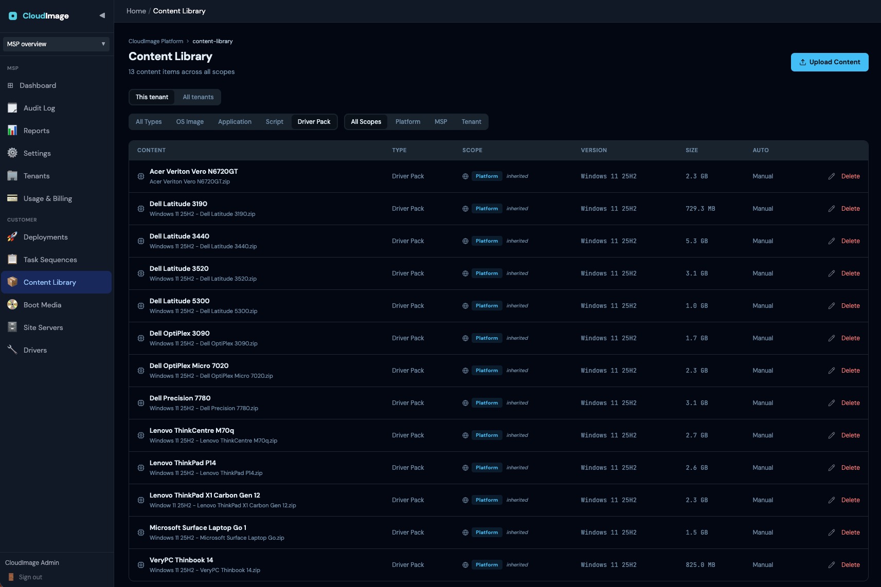Collapse the sidebar using the arrow icon
Screen dimensions: 881x587
coord(102,15)
